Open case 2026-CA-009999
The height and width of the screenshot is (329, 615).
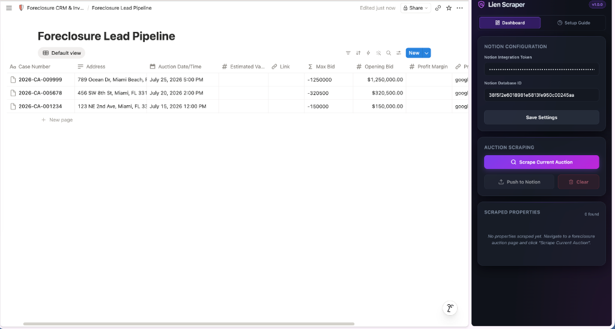coord(40,80)
